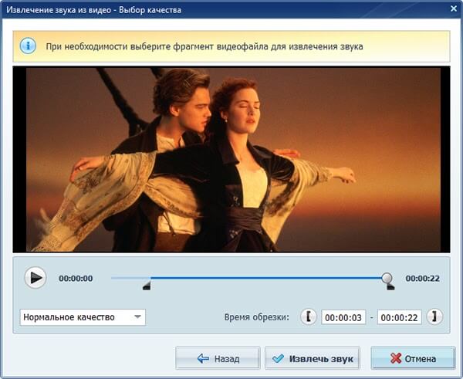Screen dimensions: 463x379
Task: Click the trim end time field 00:00:22
Action: coord(399,317)
